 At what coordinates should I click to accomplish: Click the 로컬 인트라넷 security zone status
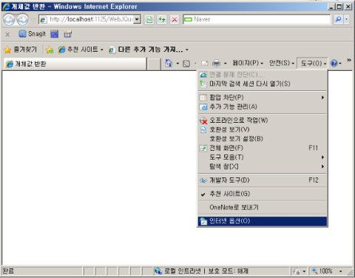tap(201, 271)
